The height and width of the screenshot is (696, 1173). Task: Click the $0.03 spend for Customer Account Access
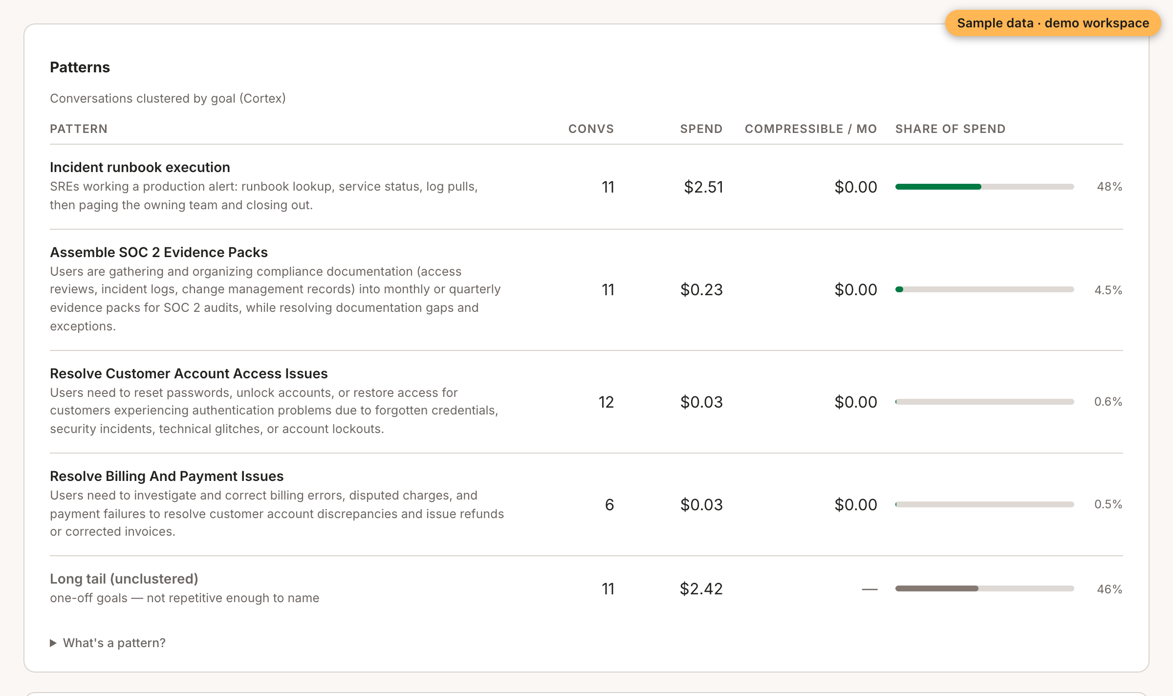click(x=701, y=402)
